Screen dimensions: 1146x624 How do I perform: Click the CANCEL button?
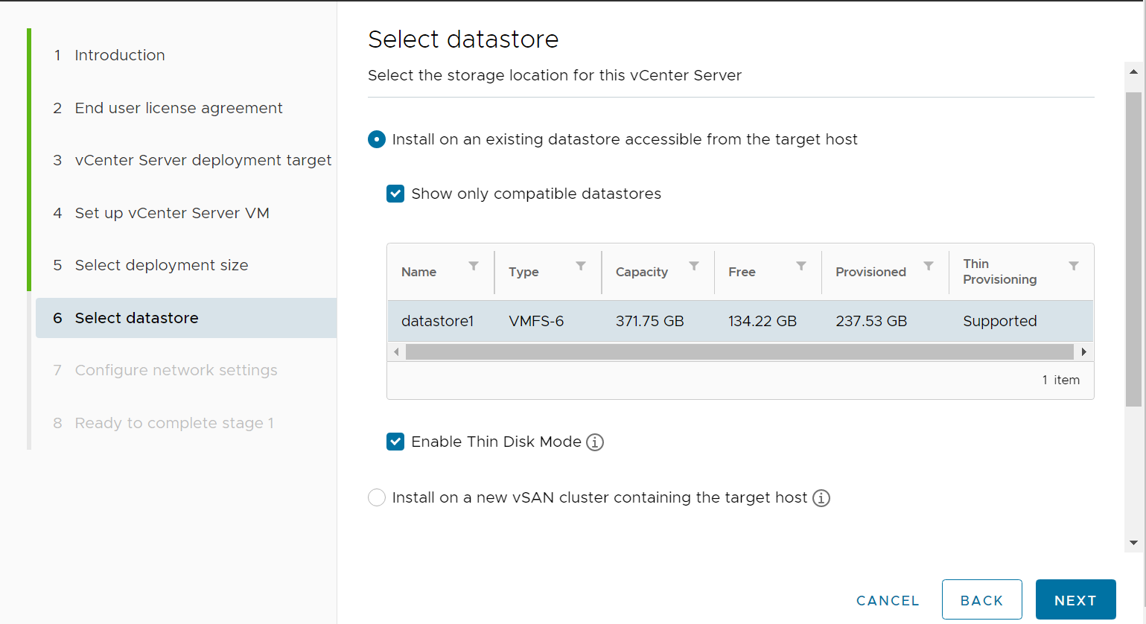point(888,600)
